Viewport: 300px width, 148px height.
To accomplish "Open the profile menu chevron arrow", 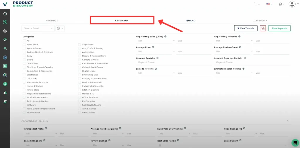I will pos(298,4).
